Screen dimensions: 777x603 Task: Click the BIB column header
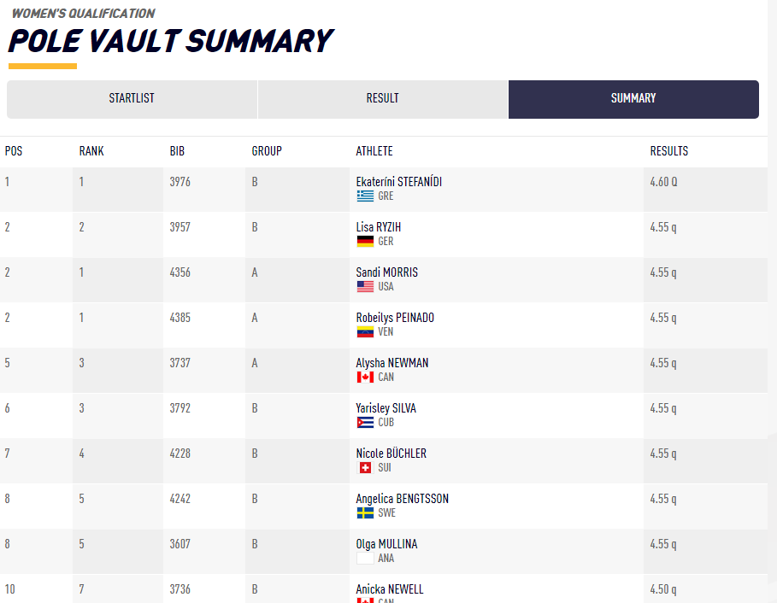(x=177, y=151)
